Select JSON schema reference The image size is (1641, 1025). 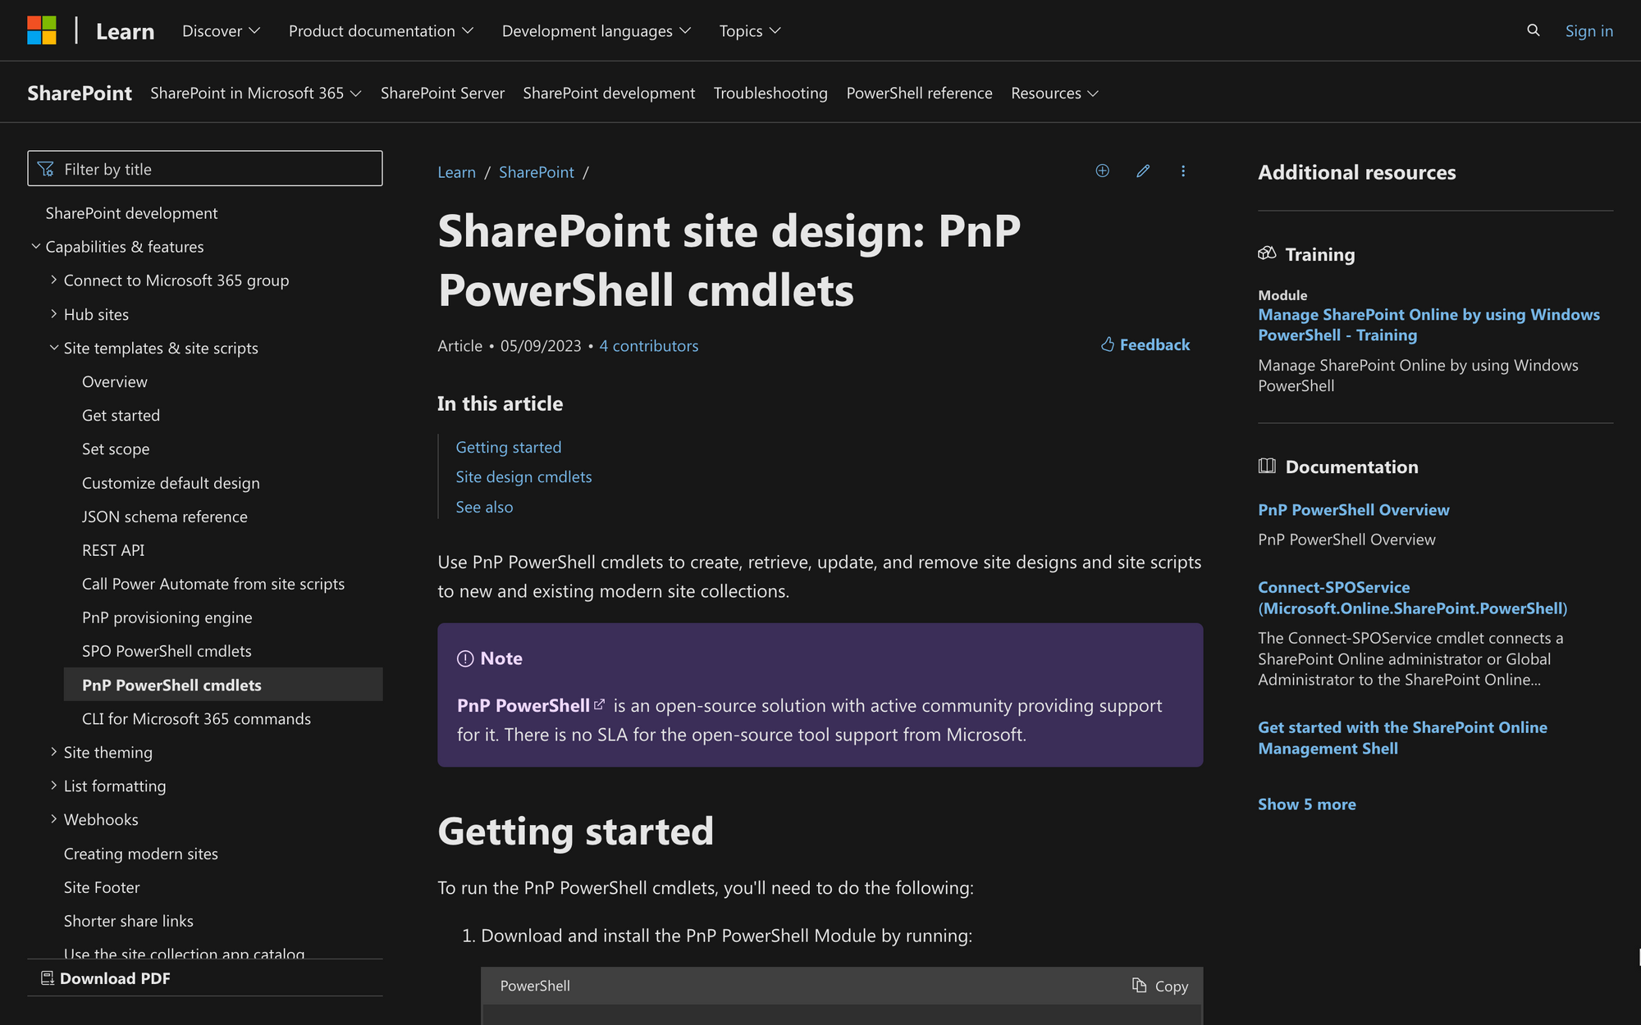pos(165,517)
